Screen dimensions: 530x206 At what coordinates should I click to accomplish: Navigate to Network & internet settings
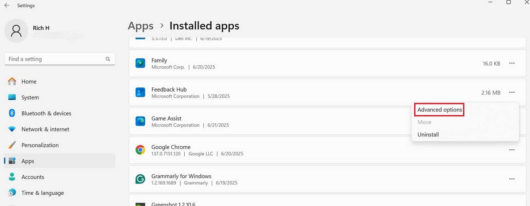click(45, 129)
